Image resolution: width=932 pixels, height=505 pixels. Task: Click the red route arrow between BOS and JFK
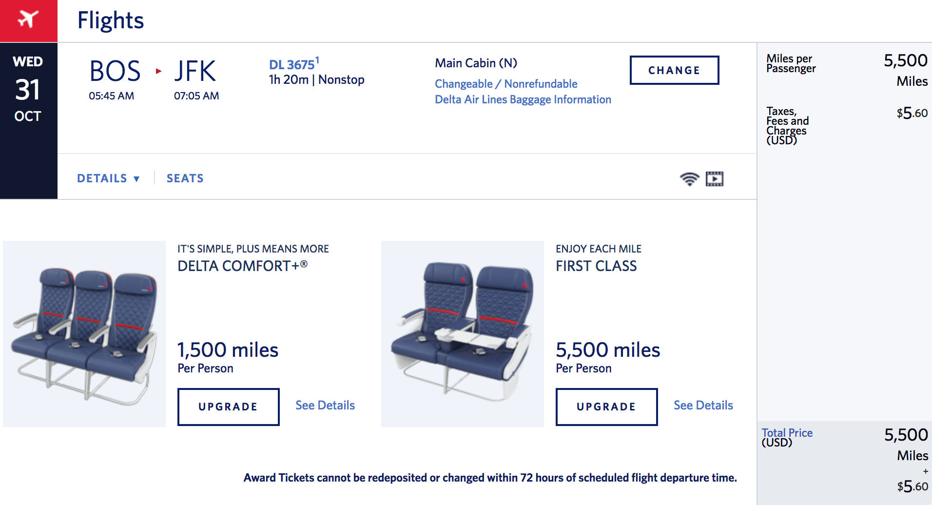coord(158,71)
